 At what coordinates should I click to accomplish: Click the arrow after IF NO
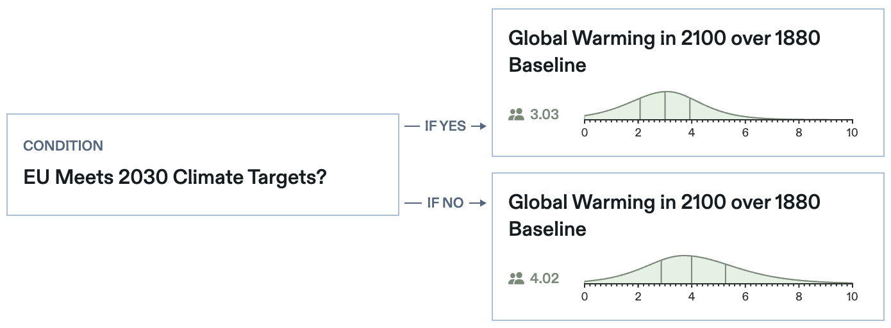click(478, 203)
